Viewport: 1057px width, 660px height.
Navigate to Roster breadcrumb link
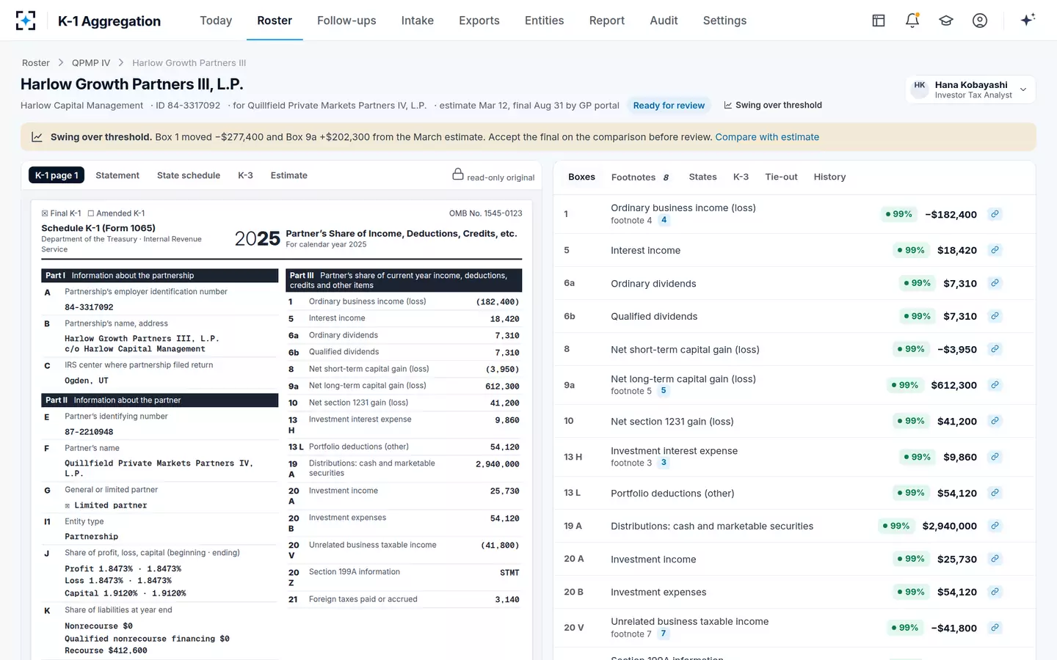(x=36, y=63)
